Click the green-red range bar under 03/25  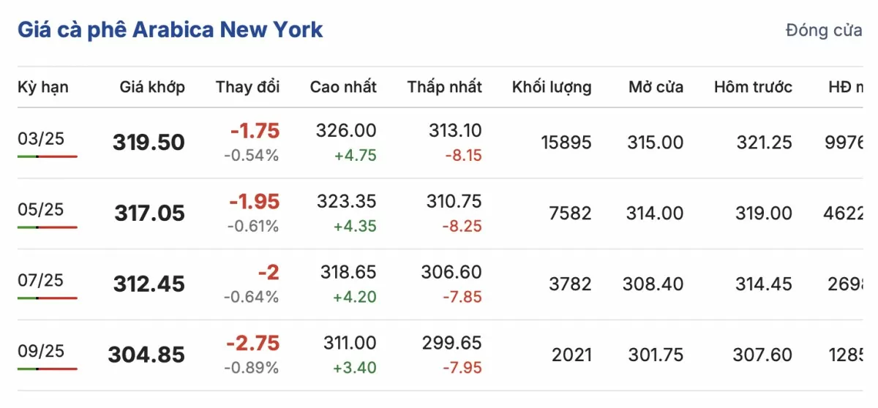48,156
